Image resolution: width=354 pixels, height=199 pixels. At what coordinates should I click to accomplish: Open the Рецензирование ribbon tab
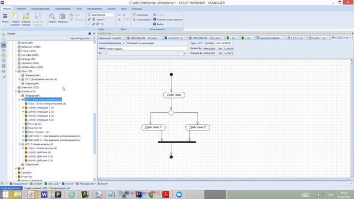point(40,9)
